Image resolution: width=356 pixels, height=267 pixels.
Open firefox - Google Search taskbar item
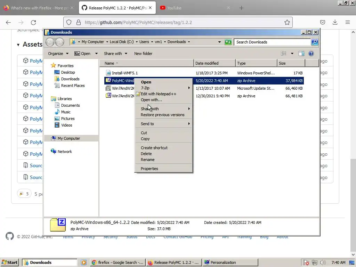(118, 262)
